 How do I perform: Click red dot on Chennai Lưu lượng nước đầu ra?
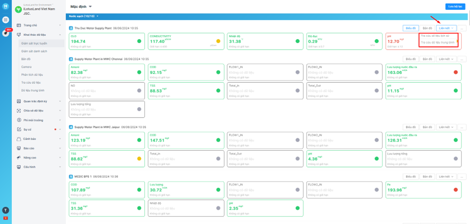coord(456,72)
